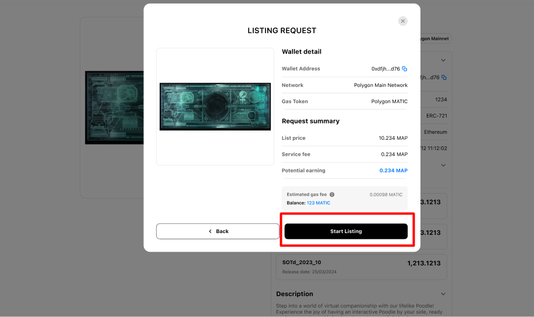Click NFT artwork preview inside the dialog
This screenshot has height=317, width=534.
215,107
